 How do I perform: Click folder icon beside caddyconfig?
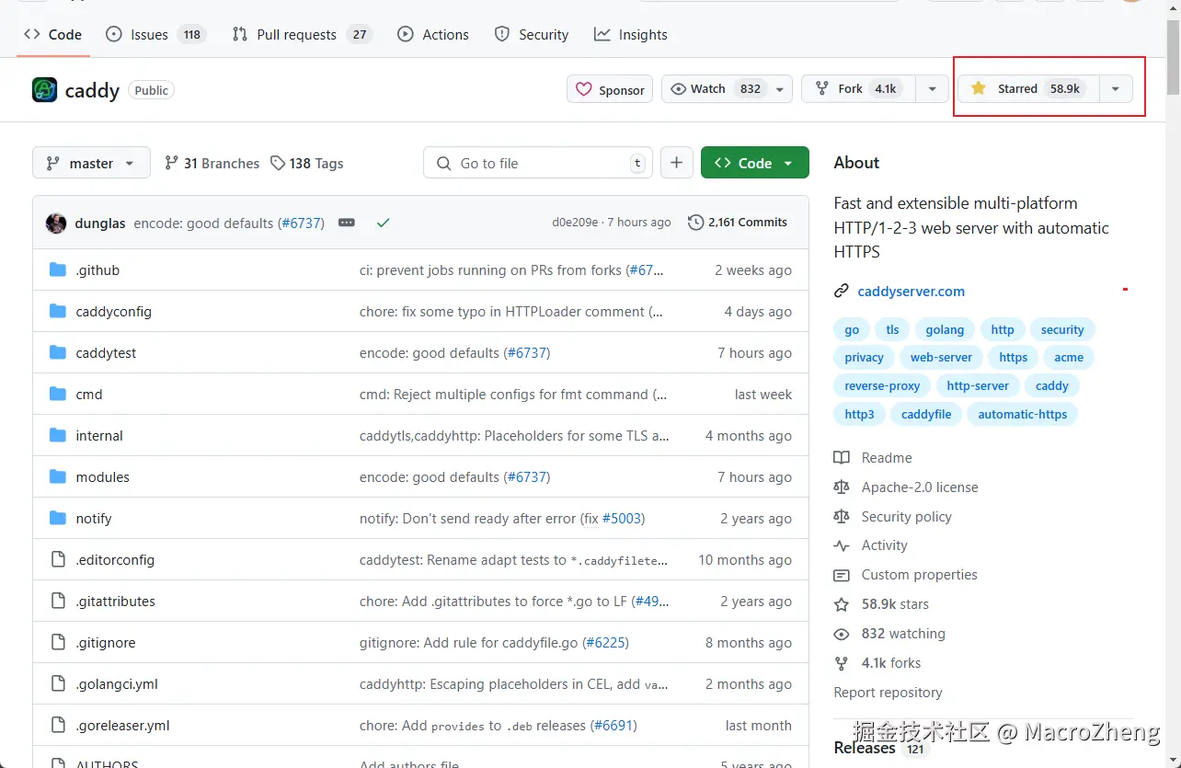[58, 311]
